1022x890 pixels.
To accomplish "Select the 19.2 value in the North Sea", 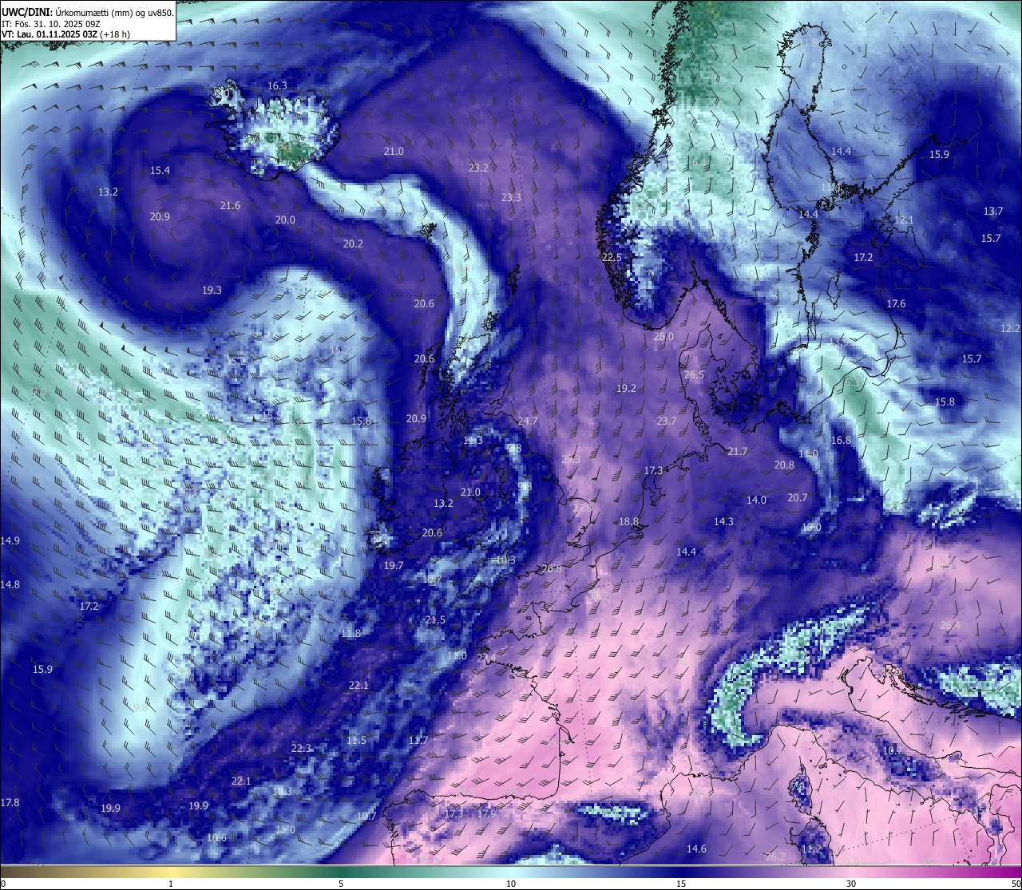I will [626, 388].
